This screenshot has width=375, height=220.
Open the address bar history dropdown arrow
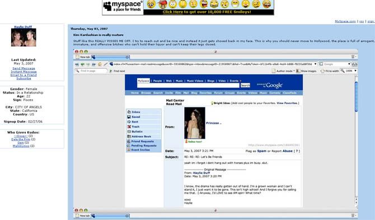pos(315,64)
